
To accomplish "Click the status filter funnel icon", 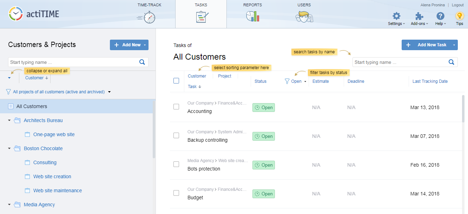I will click(287, 81).
